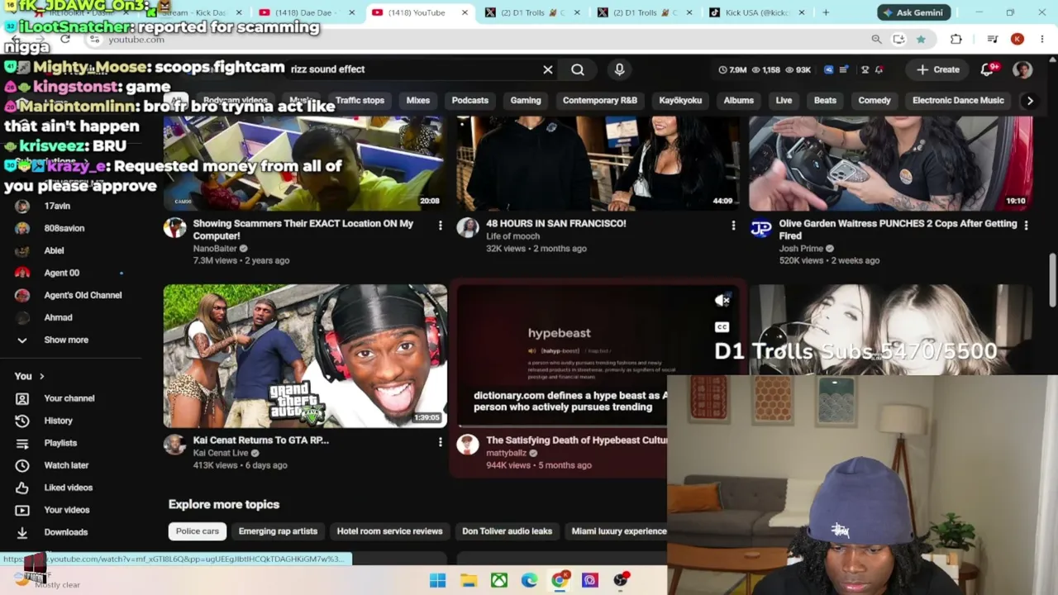Select Don Toliver audio leaks topic

[507, 531]
